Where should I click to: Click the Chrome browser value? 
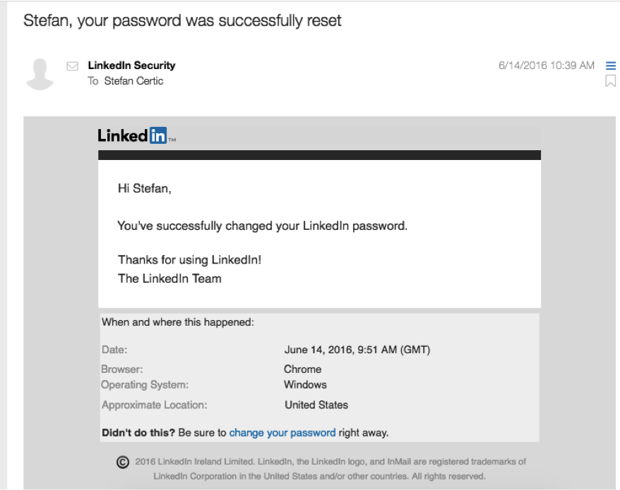coord(302,369)
